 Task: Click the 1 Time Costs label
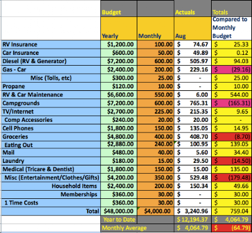(51, 203)
